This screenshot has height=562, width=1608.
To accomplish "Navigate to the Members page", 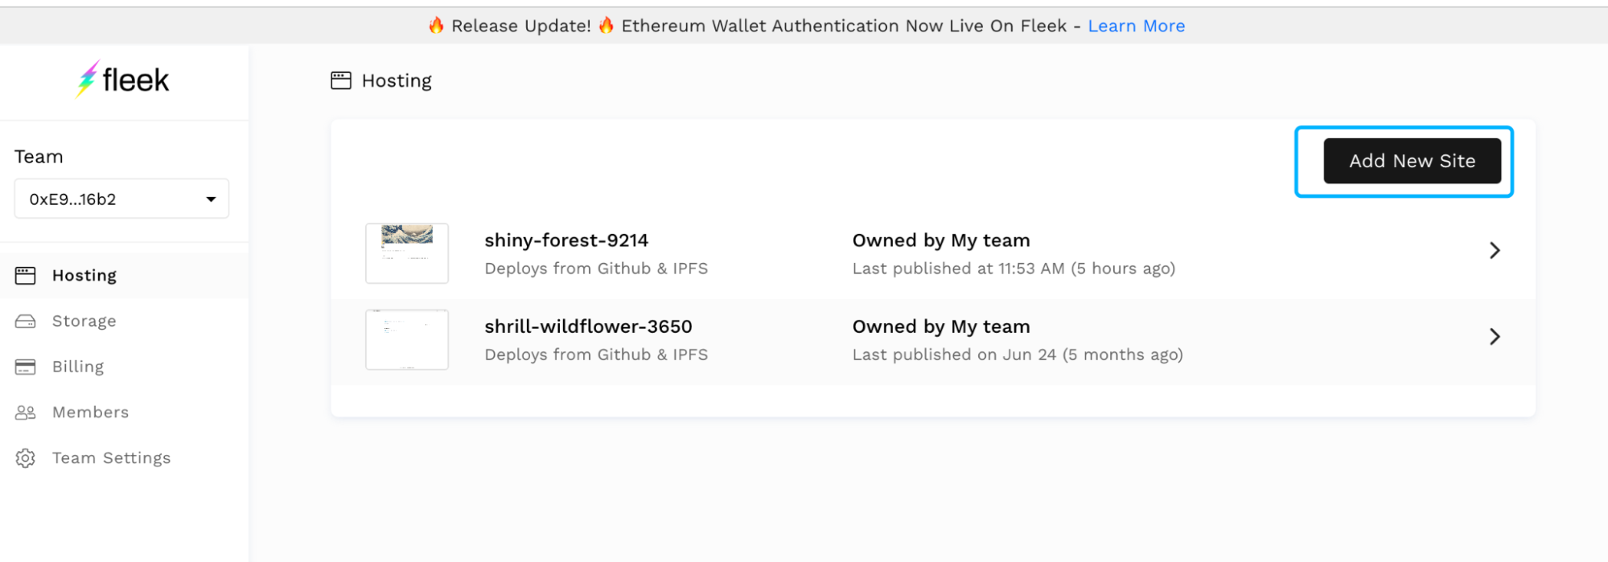I will click(90, 412).
